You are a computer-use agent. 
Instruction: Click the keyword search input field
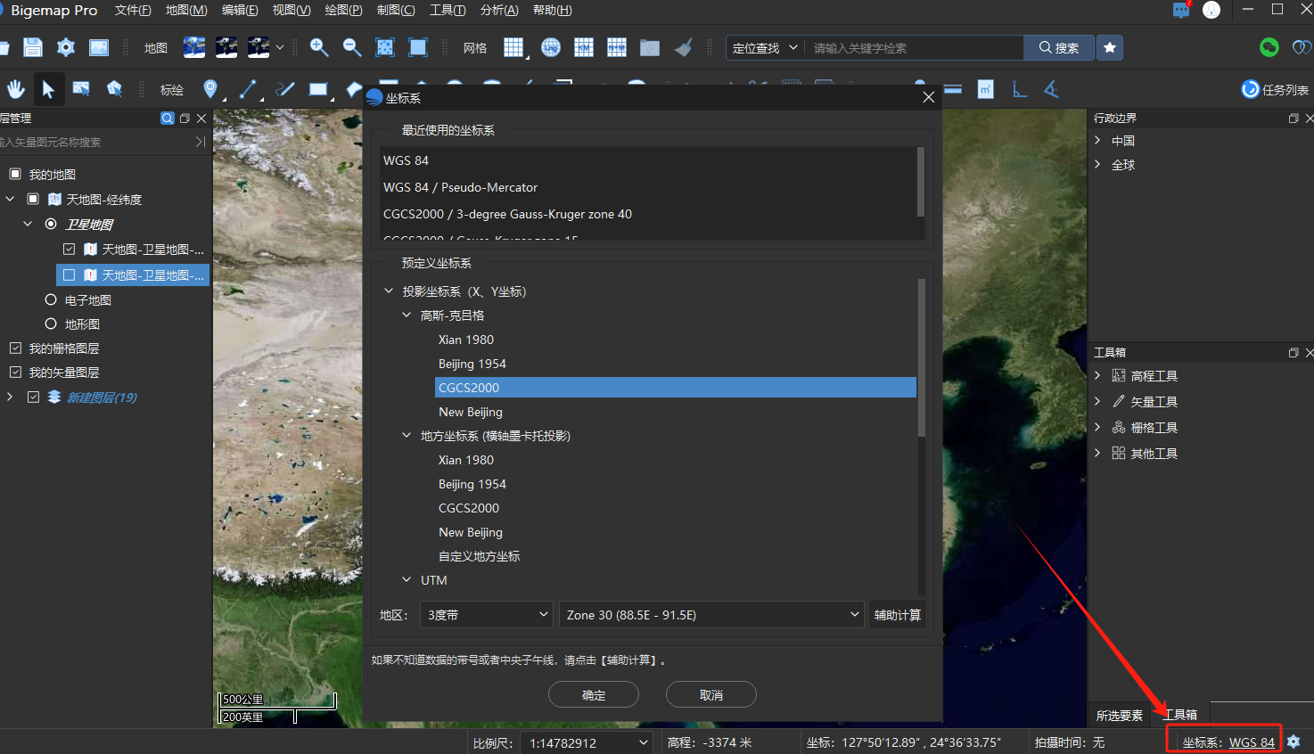tap(915, 48)
